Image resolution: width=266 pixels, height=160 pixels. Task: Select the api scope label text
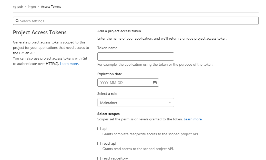coord(105,129)
